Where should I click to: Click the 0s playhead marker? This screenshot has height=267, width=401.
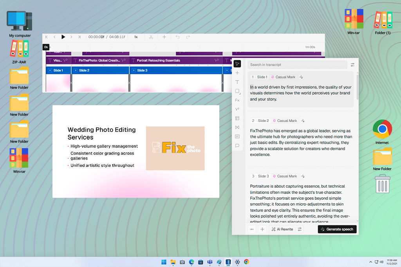[46, 47]
